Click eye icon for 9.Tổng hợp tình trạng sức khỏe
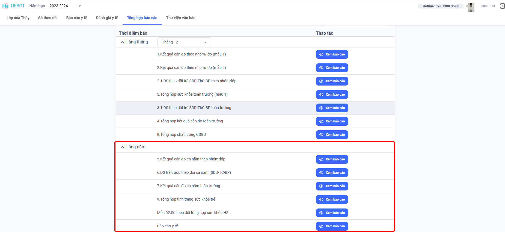 pos(321,199)
